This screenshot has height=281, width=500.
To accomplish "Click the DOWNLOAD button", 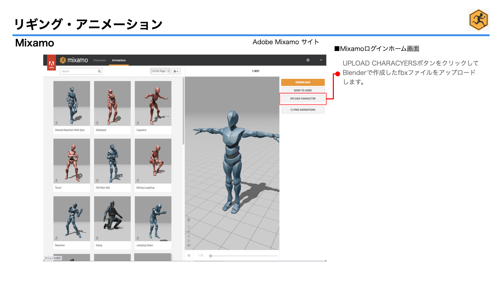I will coord(303,82).
